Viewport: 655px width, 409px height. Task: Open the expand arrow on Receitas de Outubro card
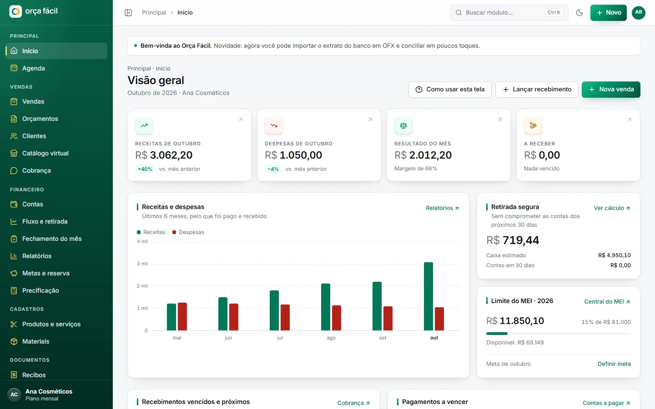click(241, 120)
